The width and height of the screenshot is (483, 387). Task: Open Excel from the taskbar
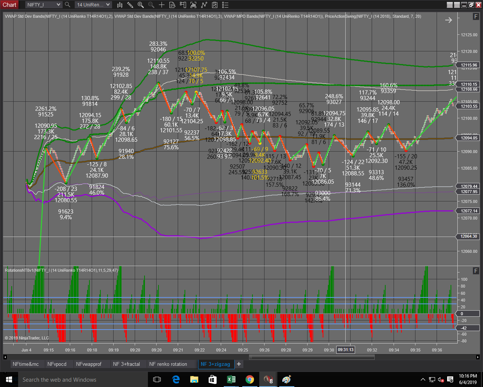[x=231, y=379]
